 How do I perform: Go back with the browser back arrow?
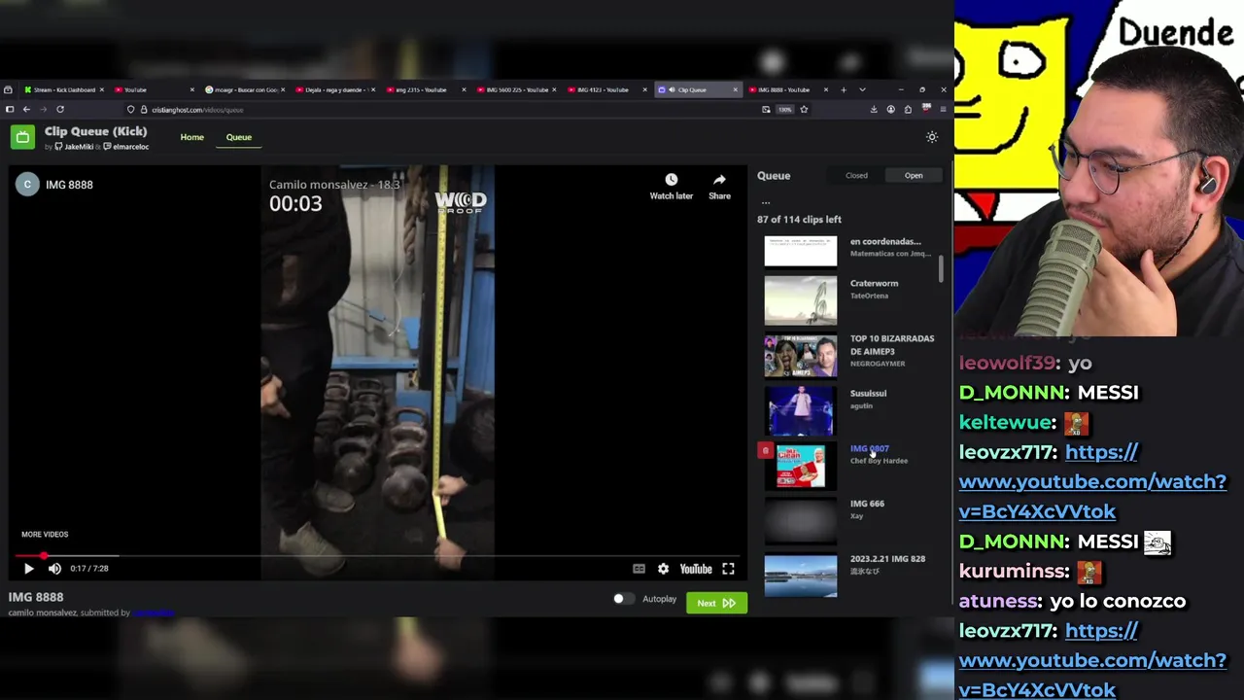click(26, 109)
